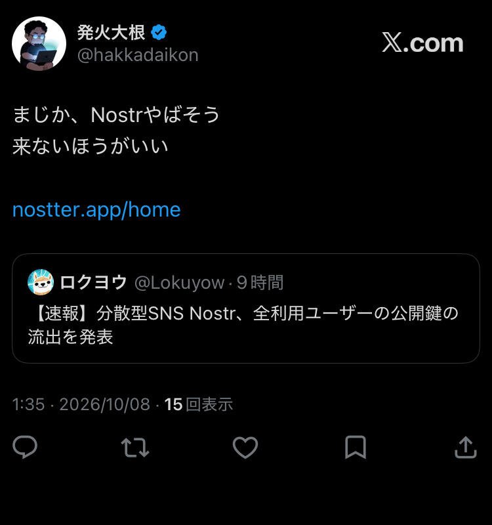
Task: View the 15 回表示 view count
Action: tap(199, 404)
